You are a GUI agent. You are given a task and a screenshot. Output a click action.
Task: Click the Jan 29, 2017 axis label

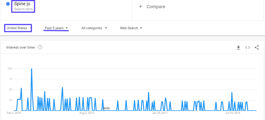click(x=160, y=113)
